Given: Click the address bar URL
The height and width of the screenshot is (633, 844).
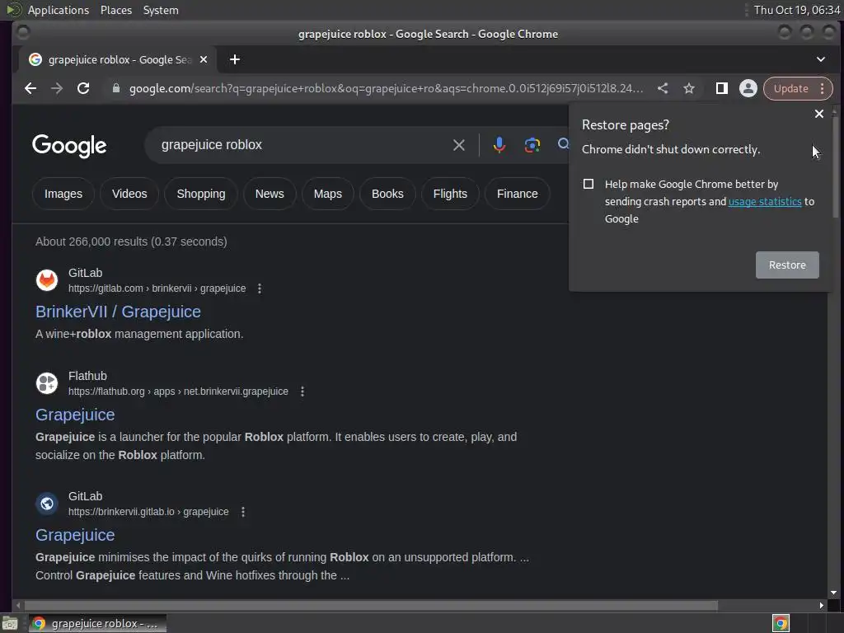Looking at the screenshot, I should (x=386, y=88).
